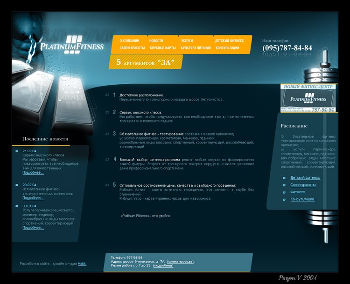Click the 5 аргументов «ЗА» tab
The height and width of the screenshot is (284, 350).
(146, 62)
